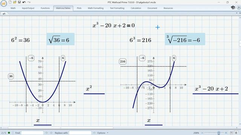Click the 70 tick label on parabola y-axis
The width and height of the screenshot is (241, 135).
pyautogui.click(x=40, y=61)
